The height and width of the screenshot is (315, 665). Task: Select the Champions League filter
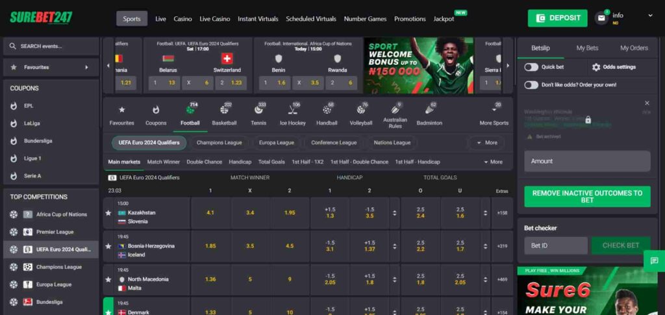click(x=220, y=143)
